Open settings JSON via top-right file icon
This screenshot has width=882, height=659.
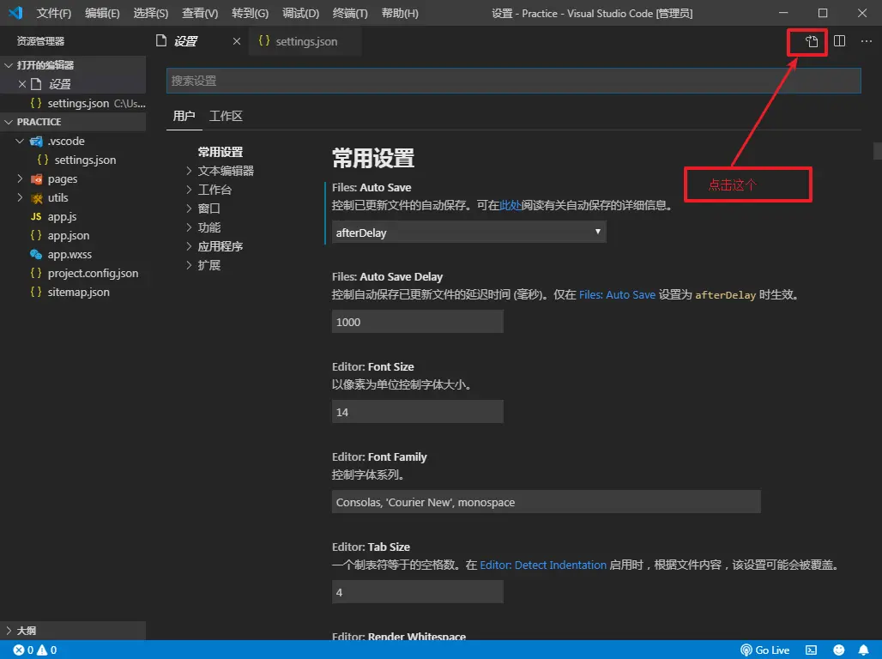pos(811,41)
